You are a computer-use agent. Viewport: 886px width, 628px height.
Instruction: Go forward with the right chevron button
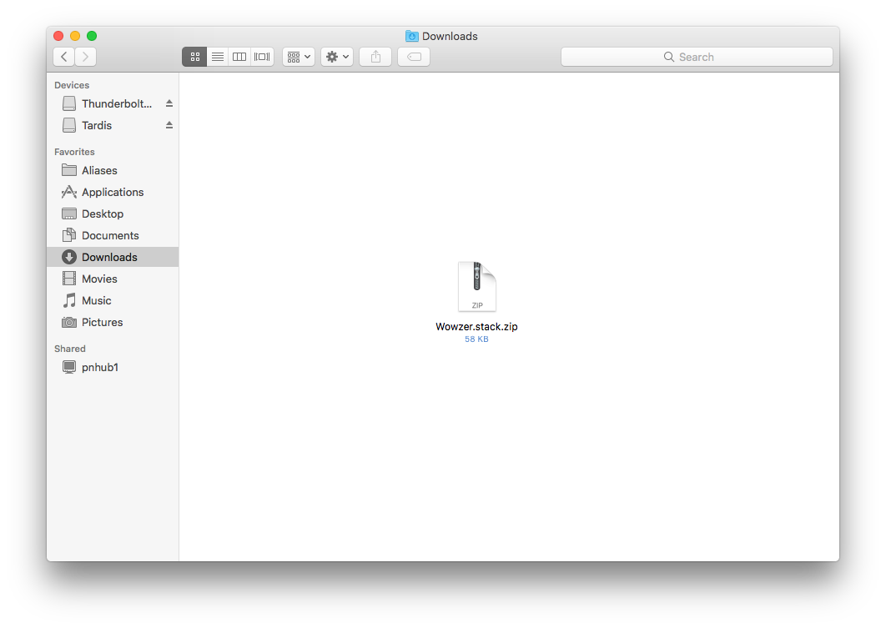(x=85, y=57)
